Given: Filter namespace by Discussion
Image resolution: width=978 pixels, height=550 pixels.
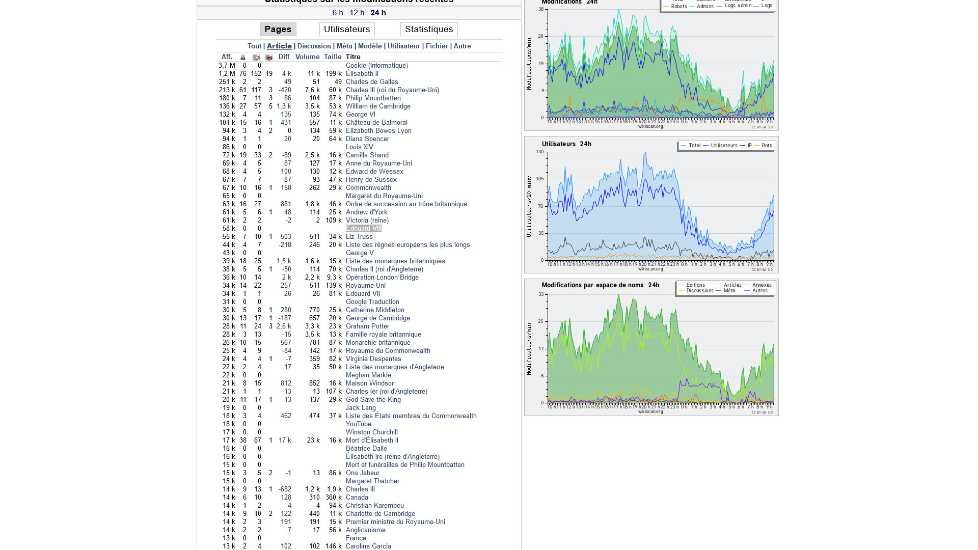Looking at the screenshot, I should [x=314, y=46].
